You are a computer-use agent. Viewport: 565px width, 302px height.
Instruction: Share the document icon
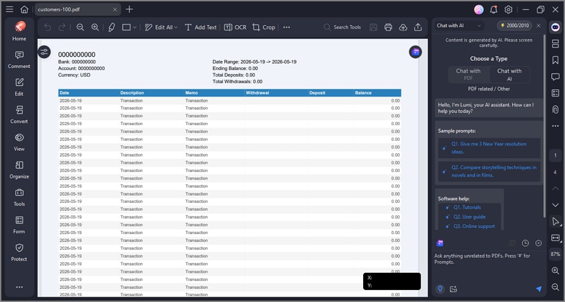pyautogui.click(x=417, y=27)
